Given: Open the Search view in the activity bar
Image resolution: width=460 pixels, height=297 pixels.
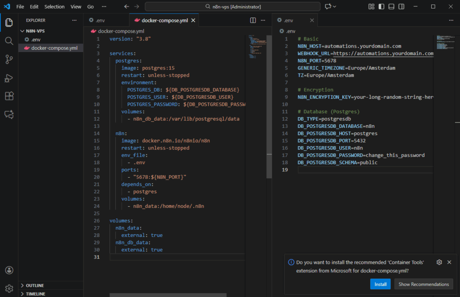Looking at the screenshot, I should pos(9,41).
